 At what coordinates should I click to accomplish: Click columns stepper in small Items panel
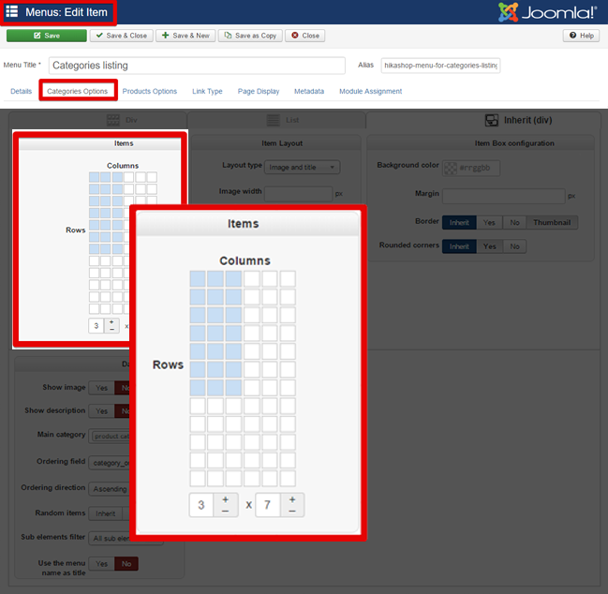tap(111, 326)
